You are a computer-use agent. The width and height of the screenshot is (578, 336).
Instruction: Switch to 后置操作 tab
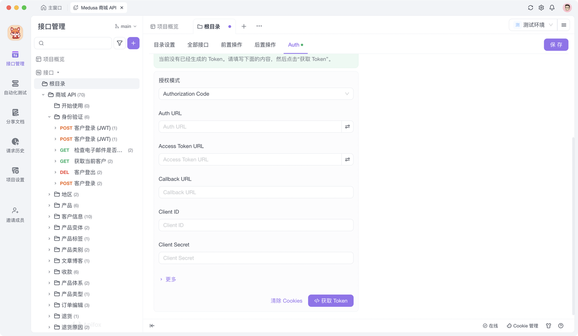point(265,45)
